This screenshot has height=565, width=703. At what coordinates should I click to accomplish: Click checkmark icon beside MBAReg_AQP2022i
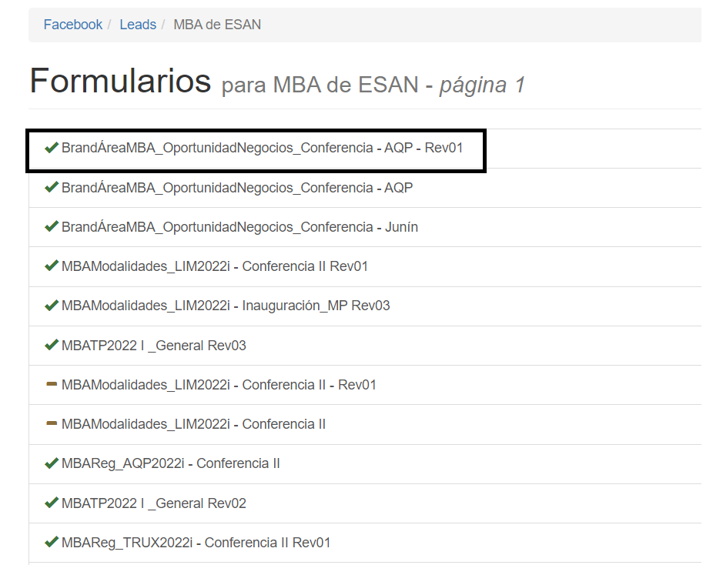click(x=52, y=463)
